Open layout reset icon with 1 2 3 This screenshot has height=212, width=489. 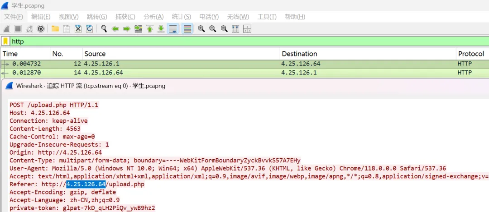point(247,29)
